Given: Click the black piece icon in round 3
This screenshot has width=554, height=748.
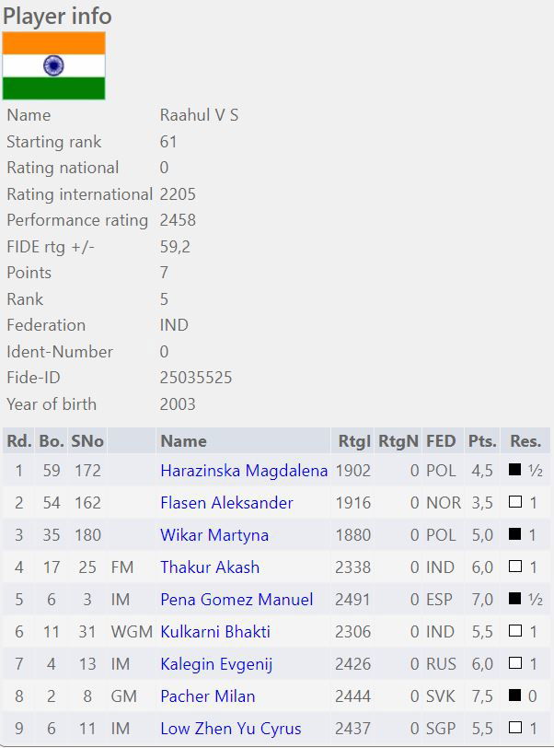Looking at the screenshot, I should pos(515,535).
